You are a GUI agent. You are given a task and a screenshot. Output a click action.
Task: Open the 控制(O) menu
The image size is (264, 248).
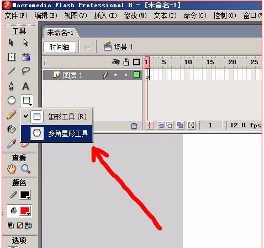[225, 15]
